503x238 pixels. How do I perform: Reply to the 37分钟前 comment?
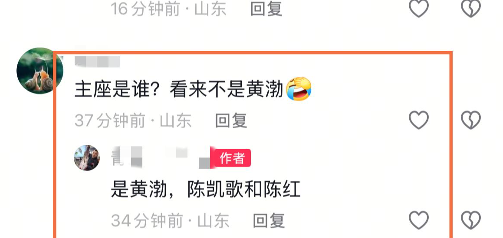pyautogui.click(x=231, y=121)
